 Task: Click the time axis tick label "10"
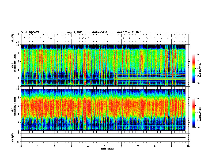[188, 146]
